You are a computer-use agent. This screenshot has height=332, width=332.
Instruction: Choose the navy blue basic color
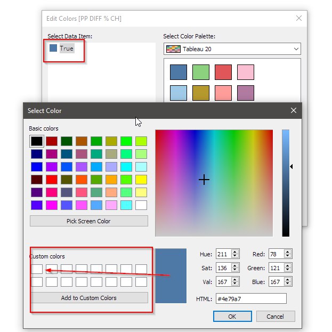37,154
